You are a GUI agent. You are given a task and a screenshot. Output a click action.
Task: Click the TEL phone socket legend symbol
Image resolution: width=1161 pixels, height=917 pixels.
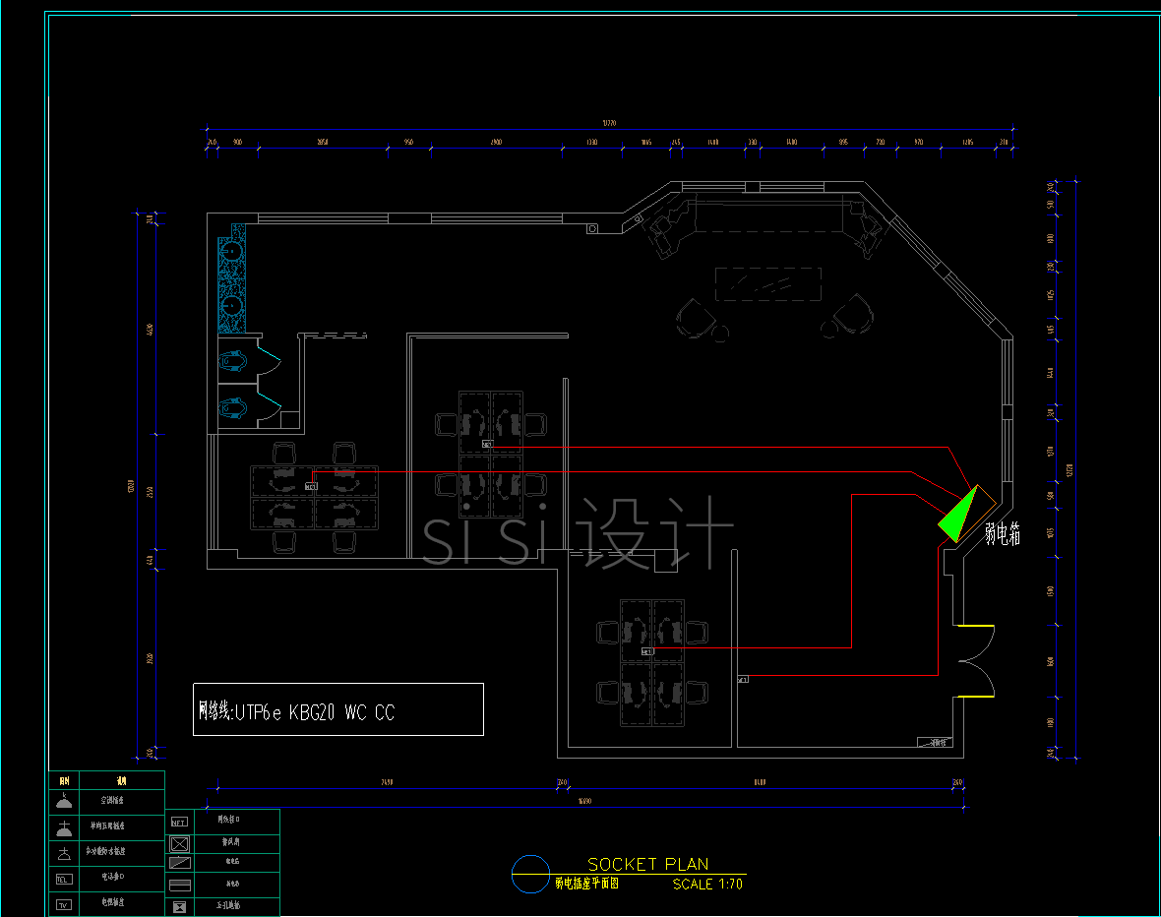pos(64,879)
